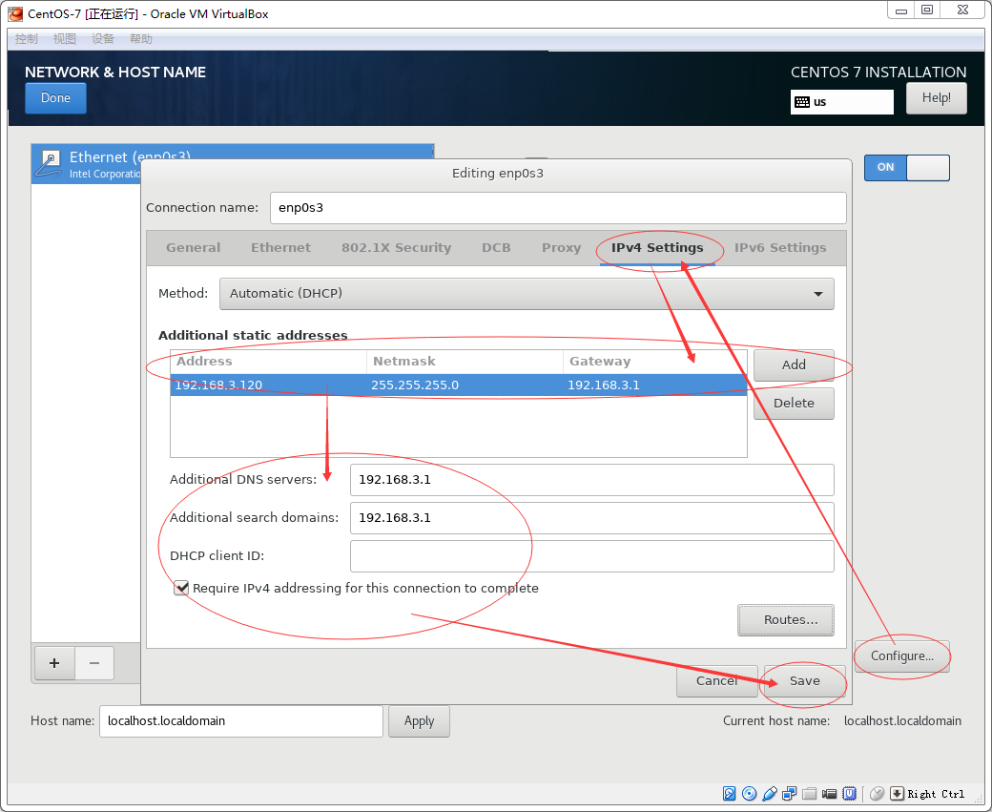Click the mouse integration icon in status bar
This screenshot has height=812, width=992.
877,794
